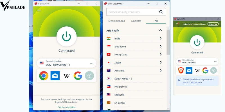Open the Mail shortcut in main window
Viewport: 225px width, 112px height.
coord(55,76)
